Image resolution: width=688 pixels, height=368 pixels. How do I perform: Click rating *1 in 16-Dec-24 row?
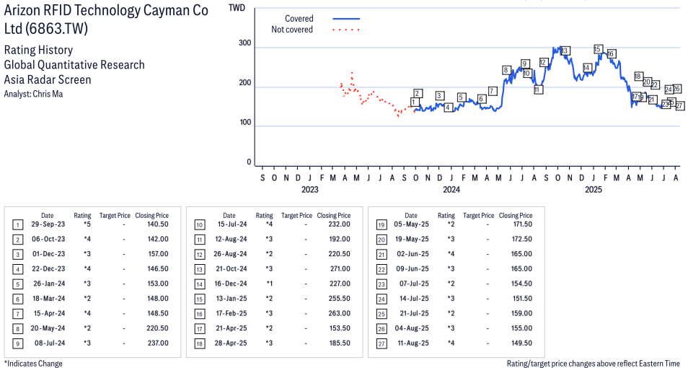[269, 284]
